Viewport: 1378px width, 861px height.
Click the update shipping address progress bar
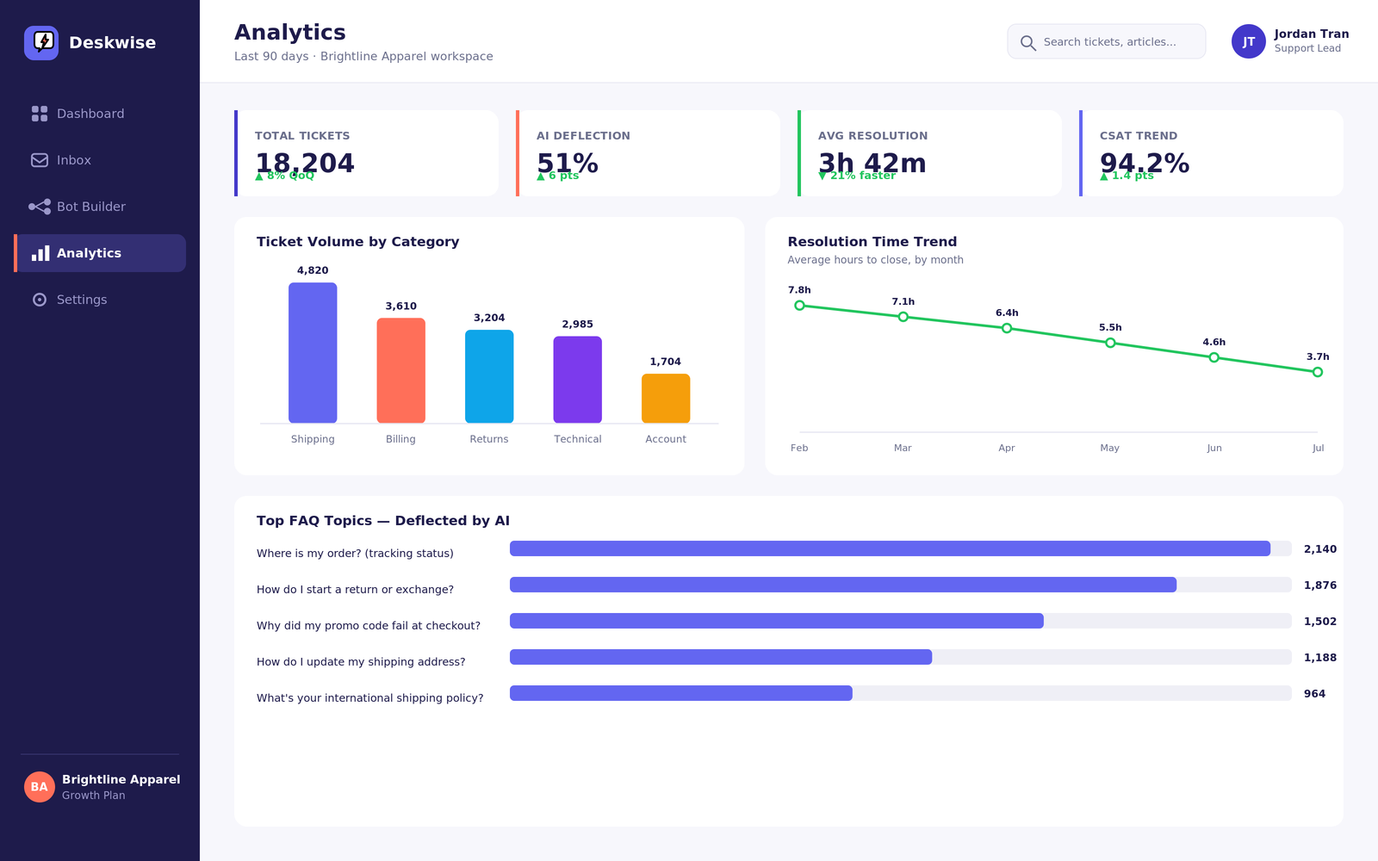click(x=901, y=657)
